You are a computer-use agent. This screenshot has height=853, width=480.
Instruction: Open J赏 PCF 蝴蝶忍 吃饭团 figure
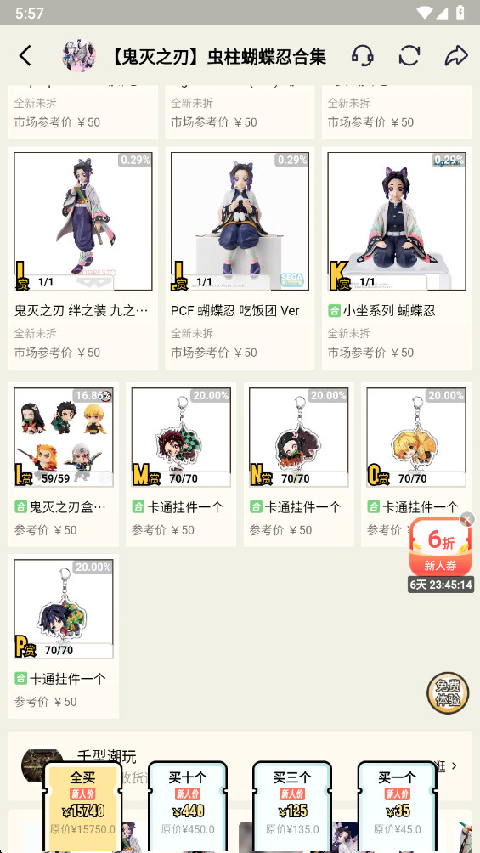point(240,258)
